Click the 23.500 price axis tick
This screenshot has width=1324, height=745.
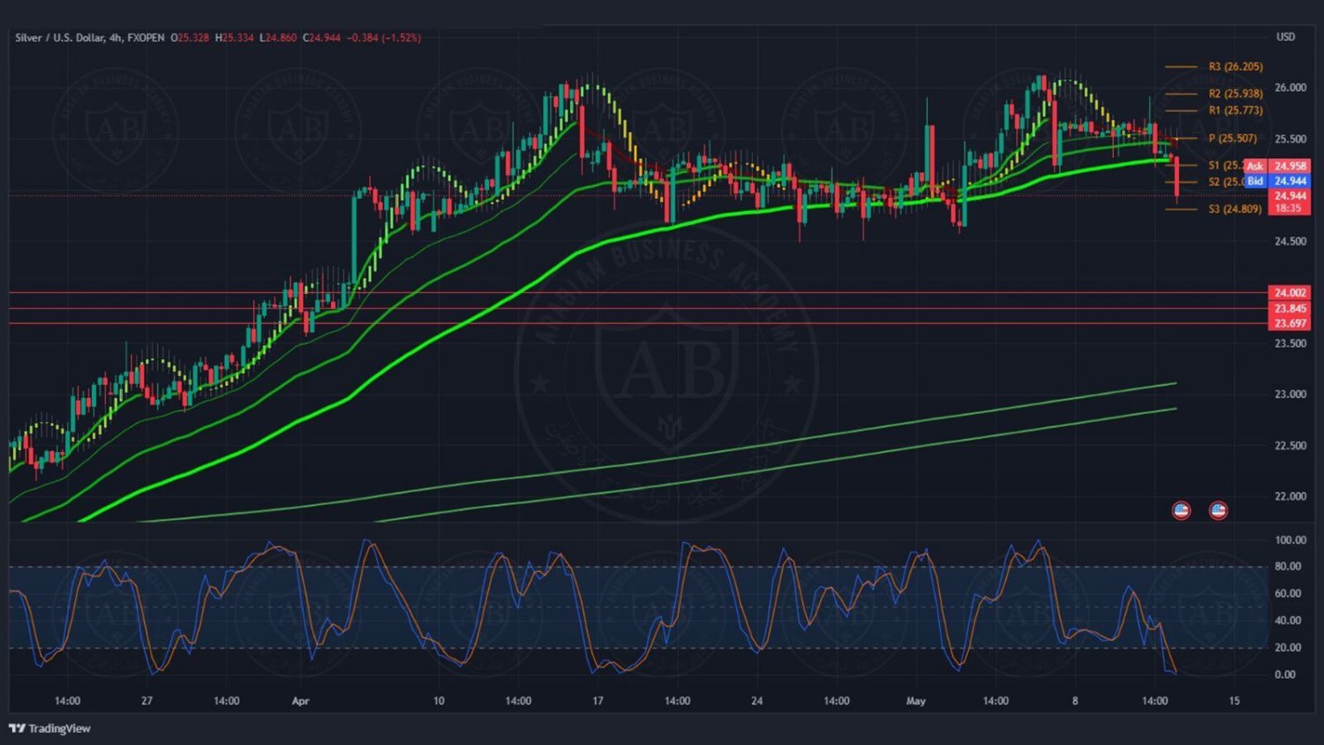(1290, 343)
